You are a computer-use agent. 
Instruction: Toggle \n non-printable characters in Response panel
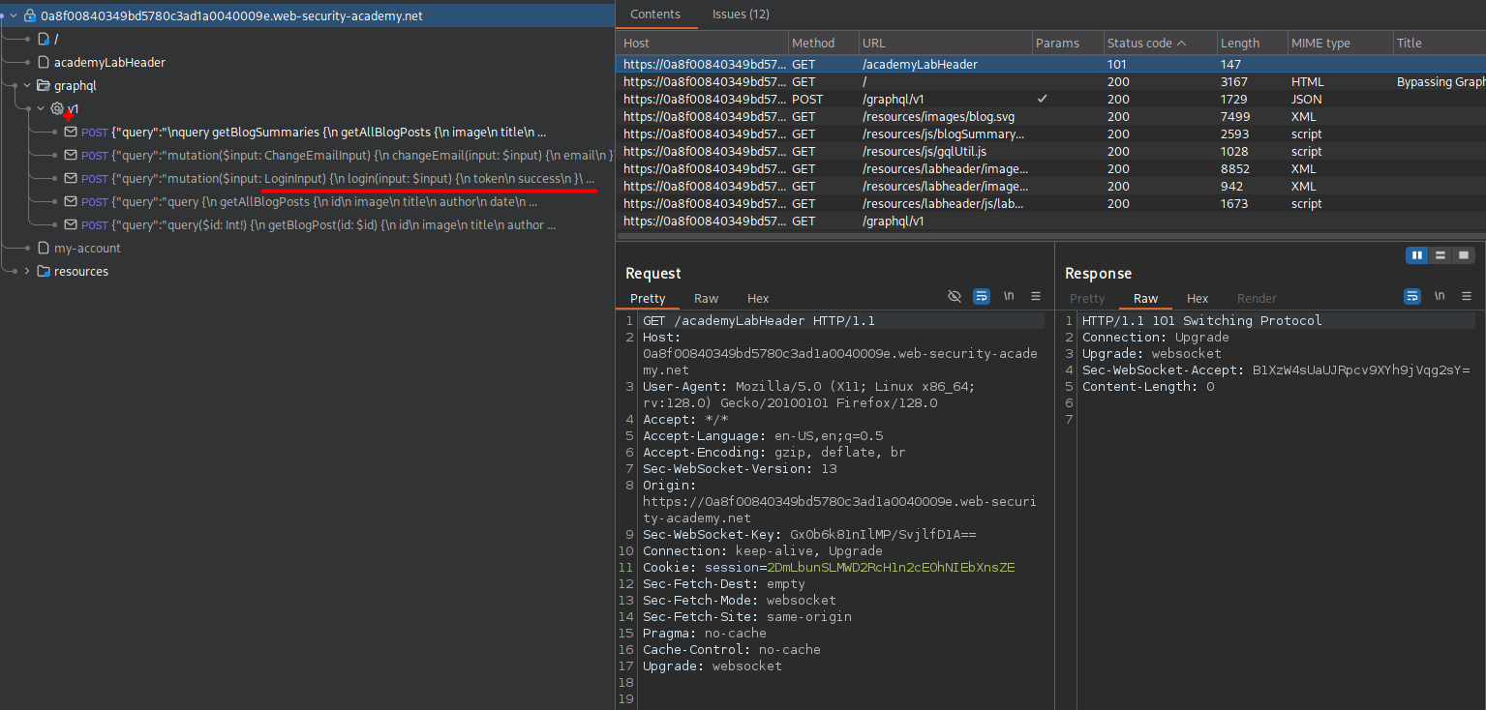pos(1439,297)
